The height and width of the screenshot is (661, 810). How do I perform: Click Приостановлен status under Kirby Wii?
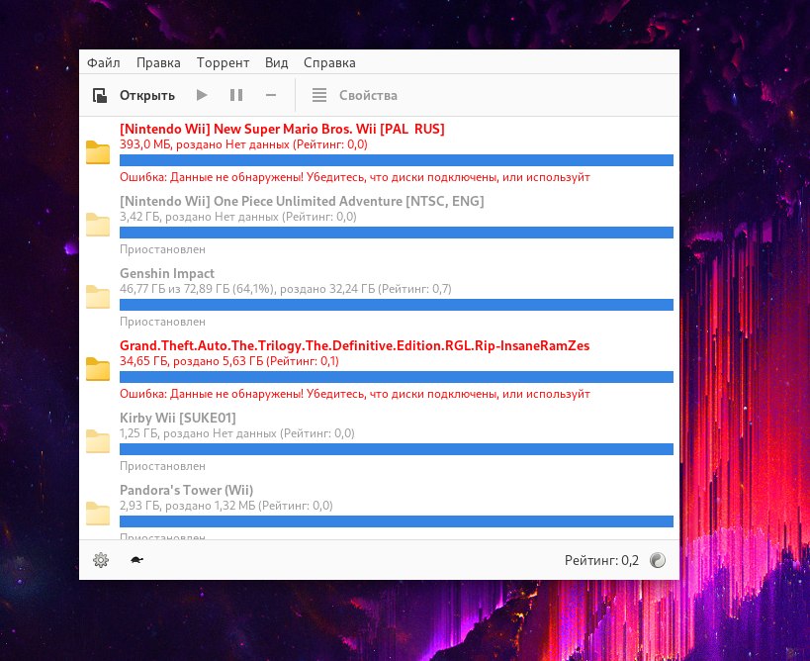click(x=163, y=466)
